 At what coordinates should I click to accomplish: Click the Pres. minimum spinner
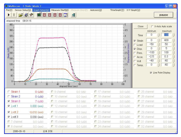158,53
